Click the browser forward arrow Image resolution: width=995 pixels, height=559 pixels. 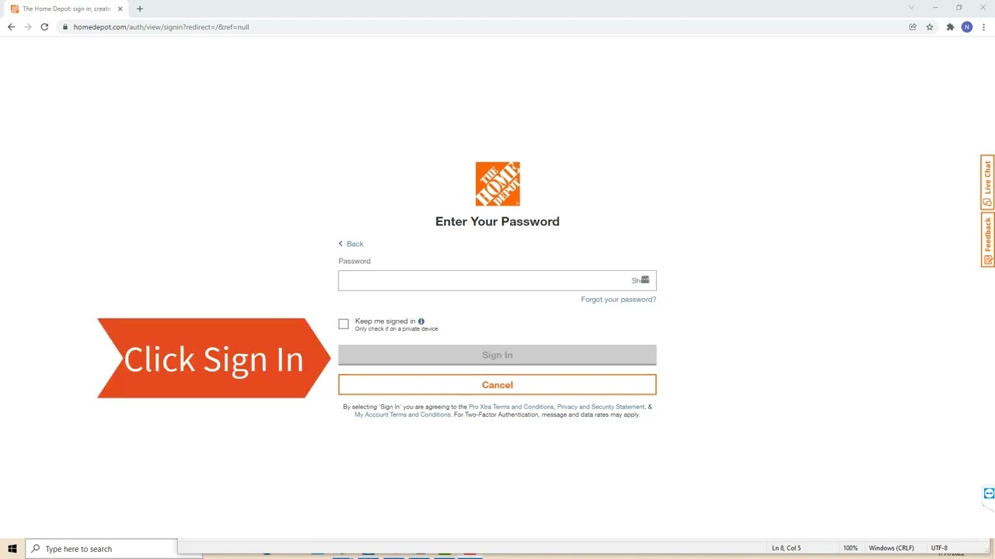(28, 27)
